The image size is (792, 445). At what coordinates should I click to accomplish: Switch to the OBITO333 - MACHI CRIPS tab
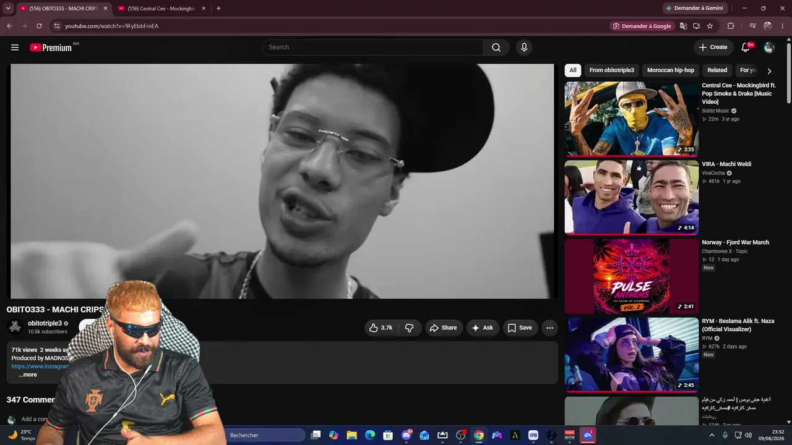coord(62,9)
